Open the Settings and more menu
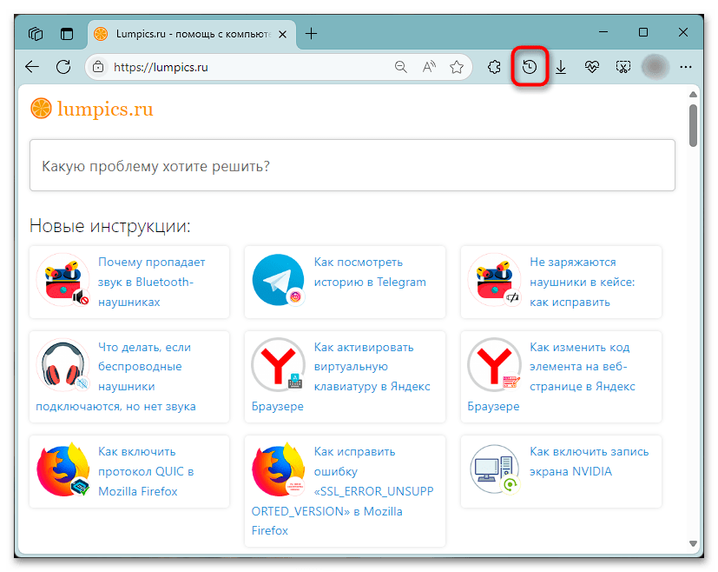The image size is (718, 572). (686, 67)
